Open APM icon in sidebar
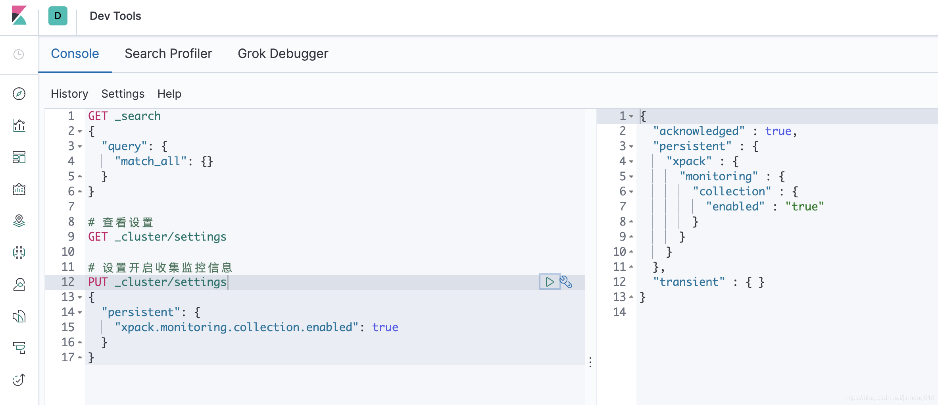 (x=19, y=348)
